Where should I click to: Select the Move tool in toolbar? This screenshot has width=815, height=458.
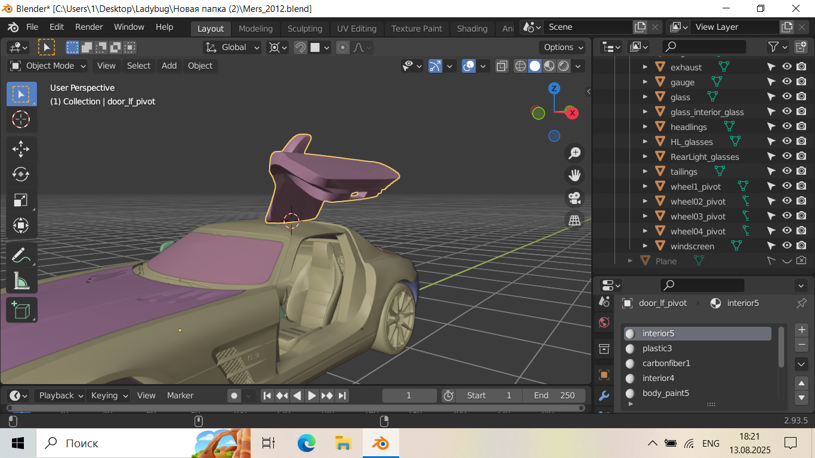21,148
